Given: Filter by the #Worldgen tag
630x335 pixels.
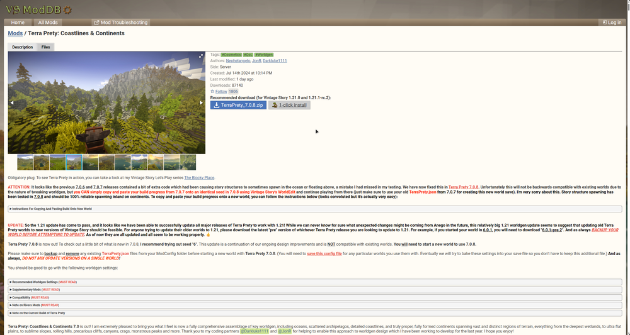Looking at the screenshot, I should coord(263,55).
